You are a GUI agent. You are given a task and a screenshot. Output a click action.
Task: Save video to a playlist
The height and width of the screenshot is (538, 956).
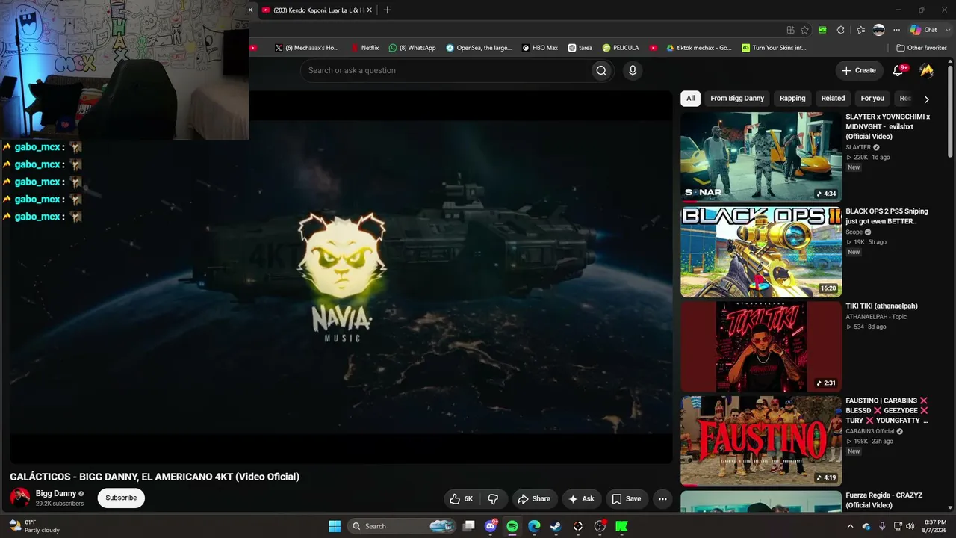point(627,498)
